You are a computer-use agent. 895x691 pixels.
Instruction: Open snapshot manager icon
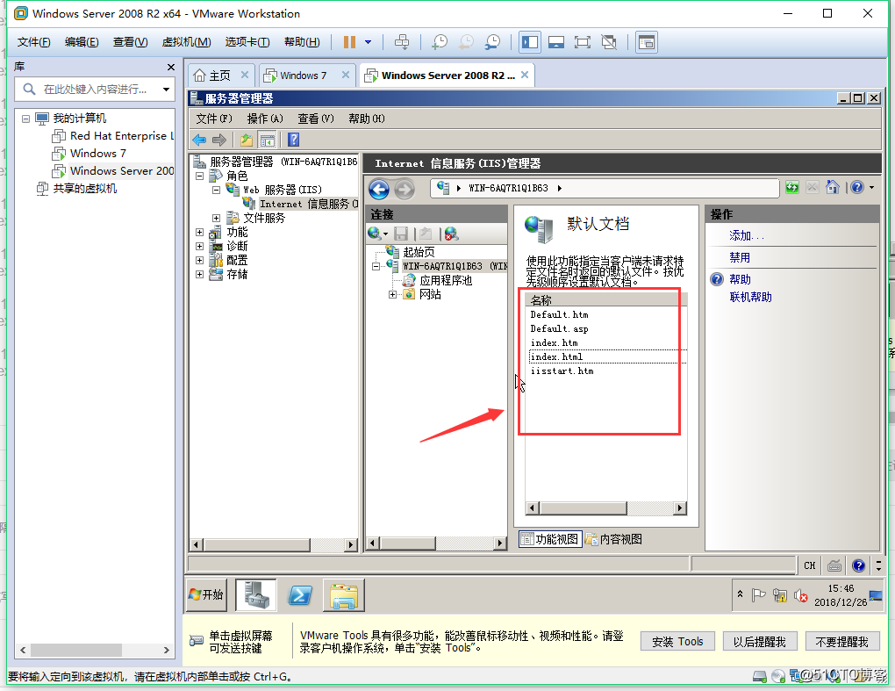coord(492,41)
